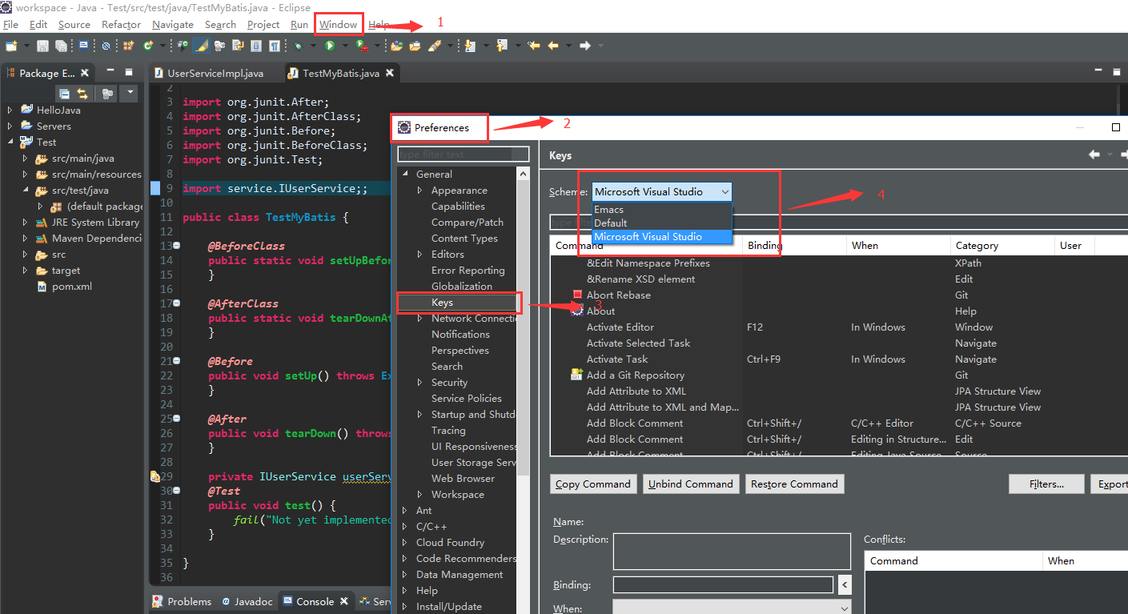Click the Preferences tree filter text field

click(464, 154)
